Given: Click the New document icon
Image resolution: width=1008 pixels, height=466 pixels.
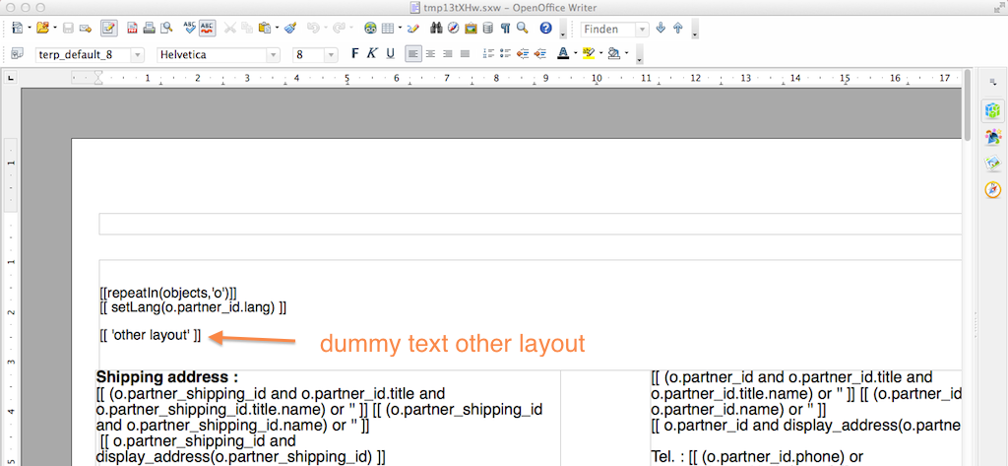Looking at the screenshot, I should pyautogui.click(x=17, y=29).
